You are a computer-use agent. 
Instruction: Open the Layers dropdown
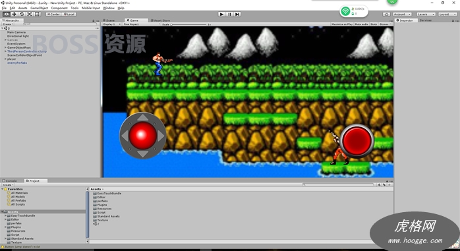(x=426, y=14)
